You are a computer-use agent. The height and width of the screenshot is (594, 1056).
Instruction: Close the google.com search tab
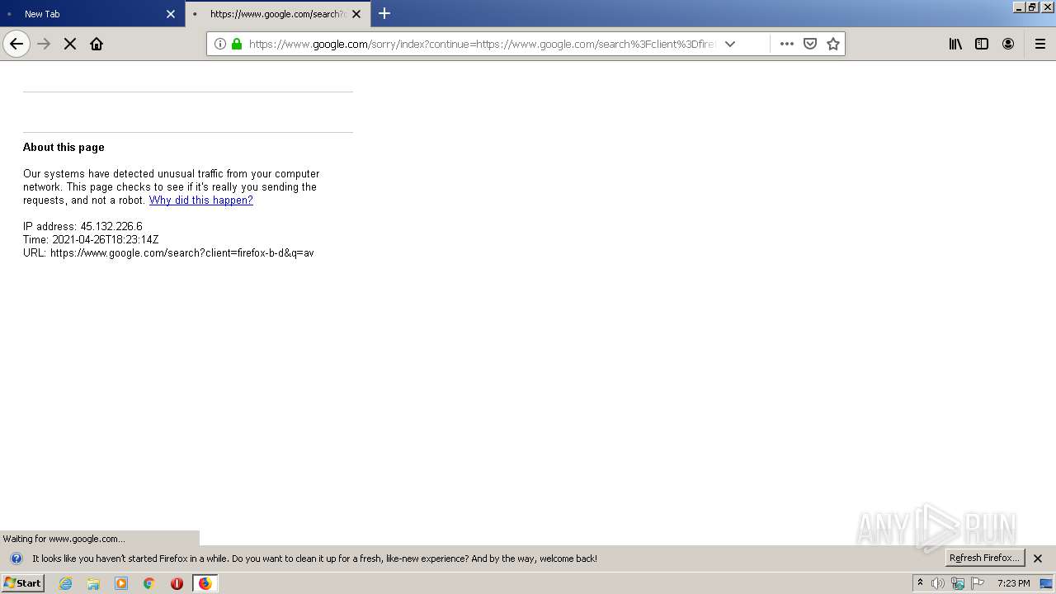(x=356, y=14)
